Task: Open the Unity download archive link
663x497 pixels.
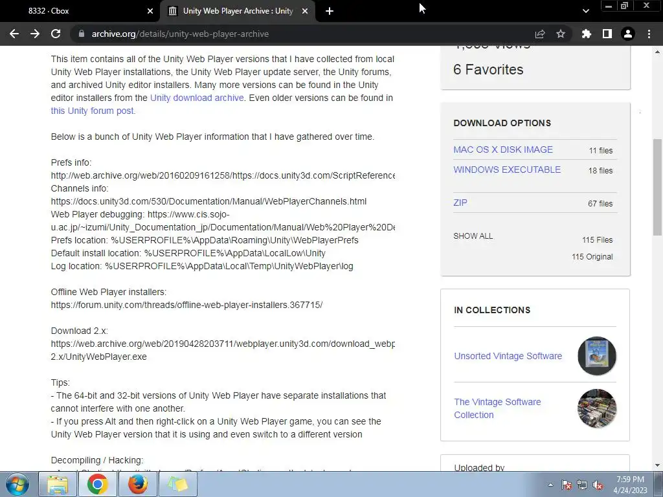Action: pyautogui.click(x=197, y=98)
